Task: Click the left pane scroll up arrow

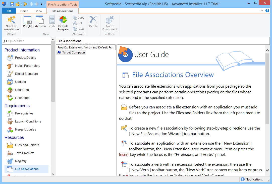Action: (x=53, y=39)
